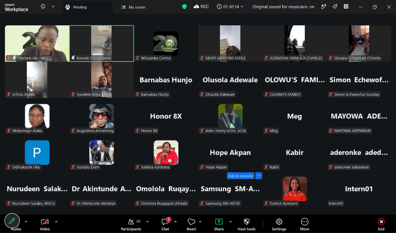The image size is (396, 233).
Task: Click Ask to unmute for Hope Akpan
Action: (241, 176)
